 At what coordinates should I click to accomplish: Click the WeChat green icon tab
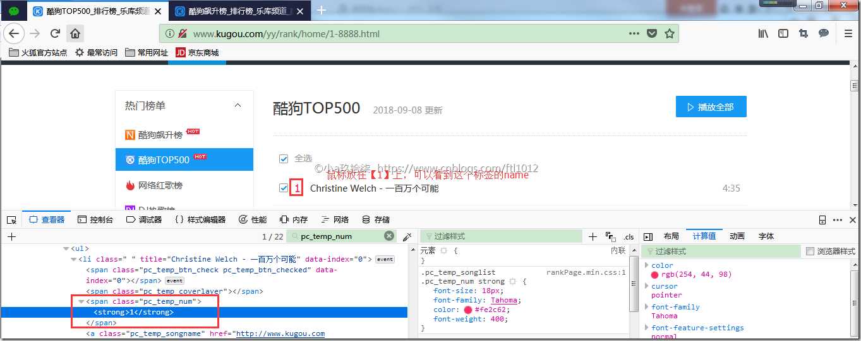(x=15, y=11)
